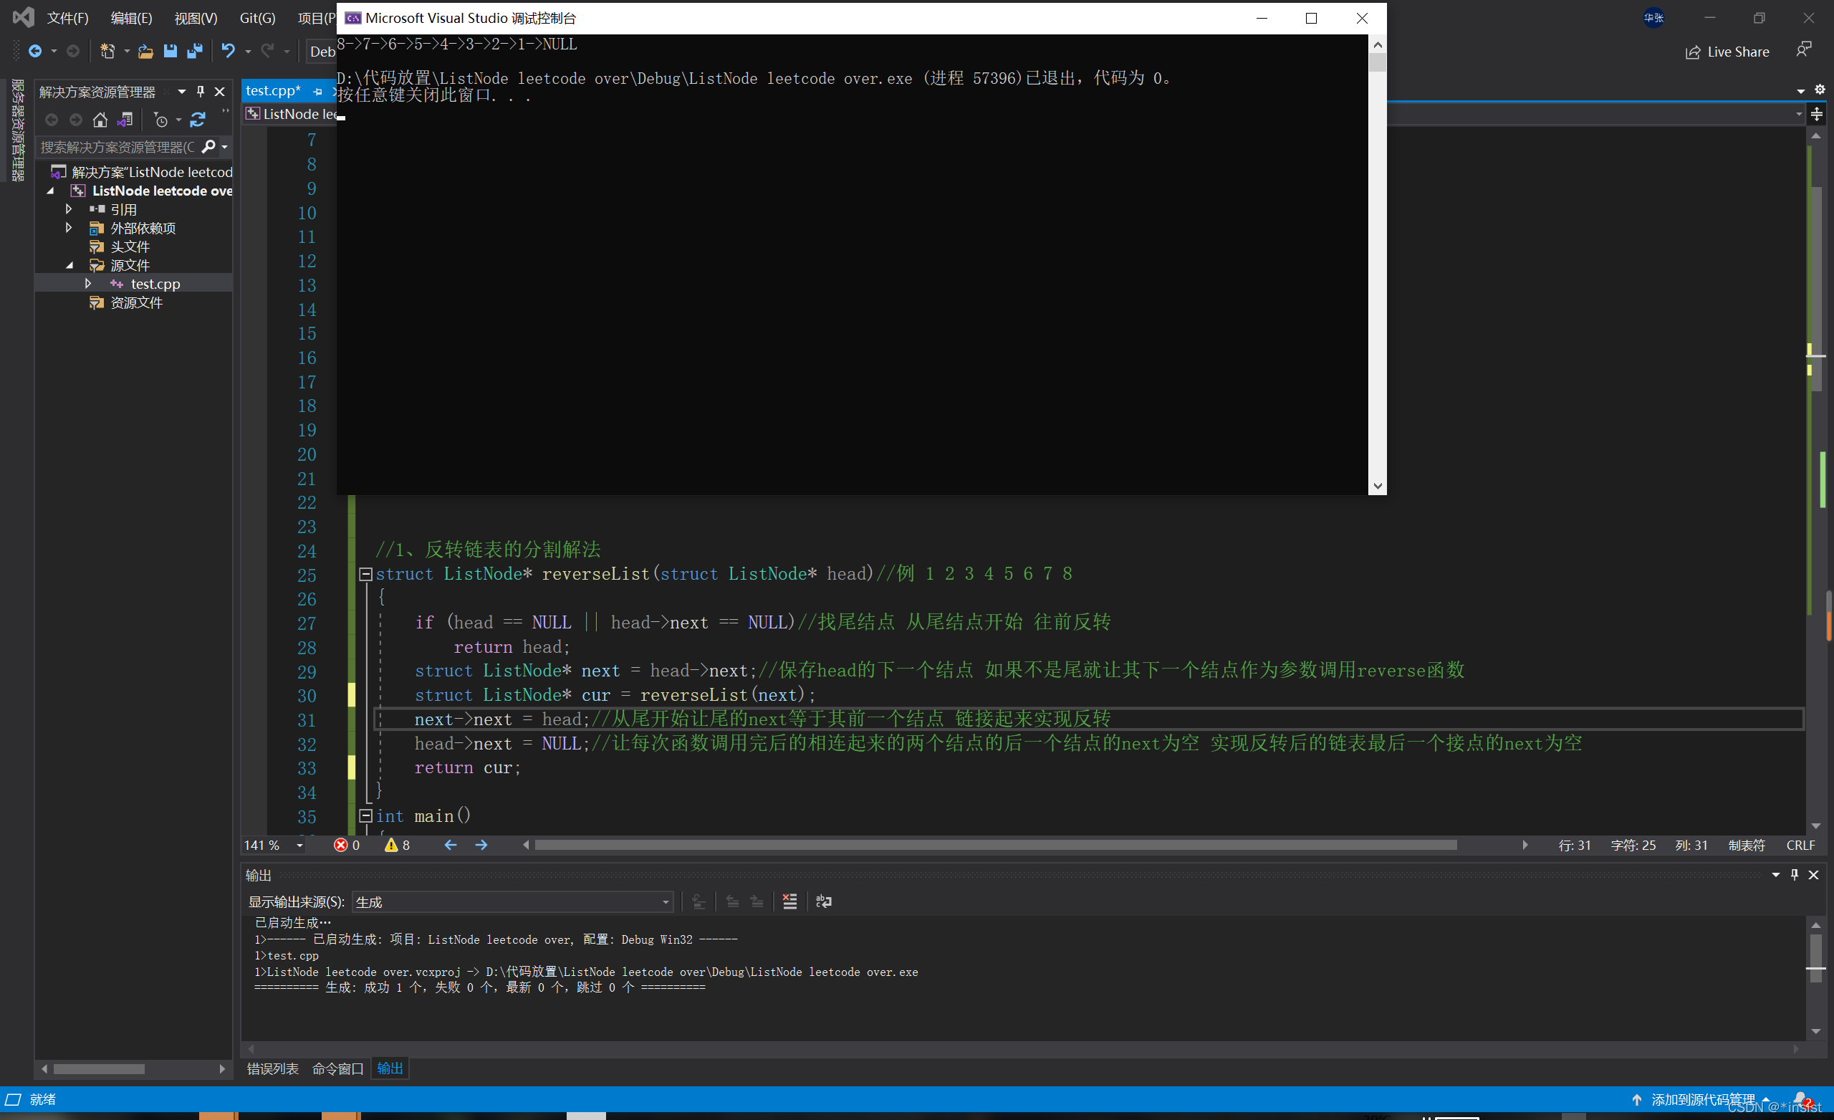Open the 编辑(E) menu

pos(131,18)
